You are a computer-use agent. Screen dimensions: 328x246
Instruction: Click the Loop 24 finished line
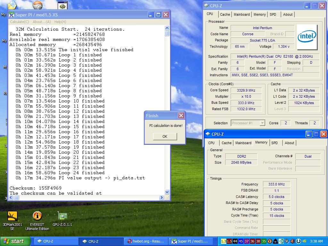60,173
